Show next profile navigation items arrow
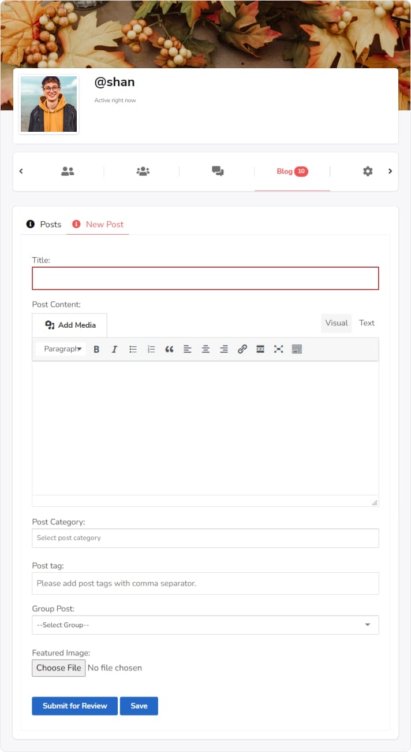This screenshot has height=752, width=411. (x=390, y=171)
